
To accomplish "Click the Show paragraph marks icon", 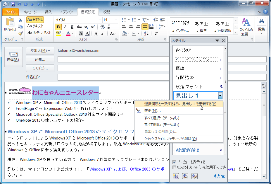I will (156, 33).
